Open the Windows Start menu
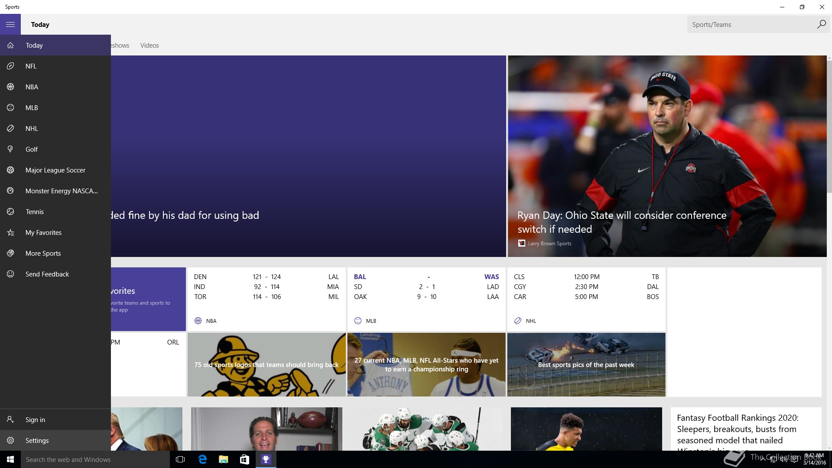 (x=10, y=459)
